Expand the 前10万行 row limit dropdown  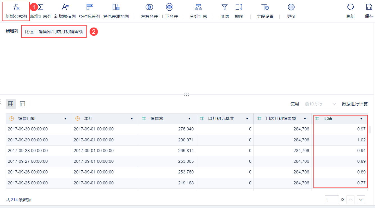coord(320,103)
